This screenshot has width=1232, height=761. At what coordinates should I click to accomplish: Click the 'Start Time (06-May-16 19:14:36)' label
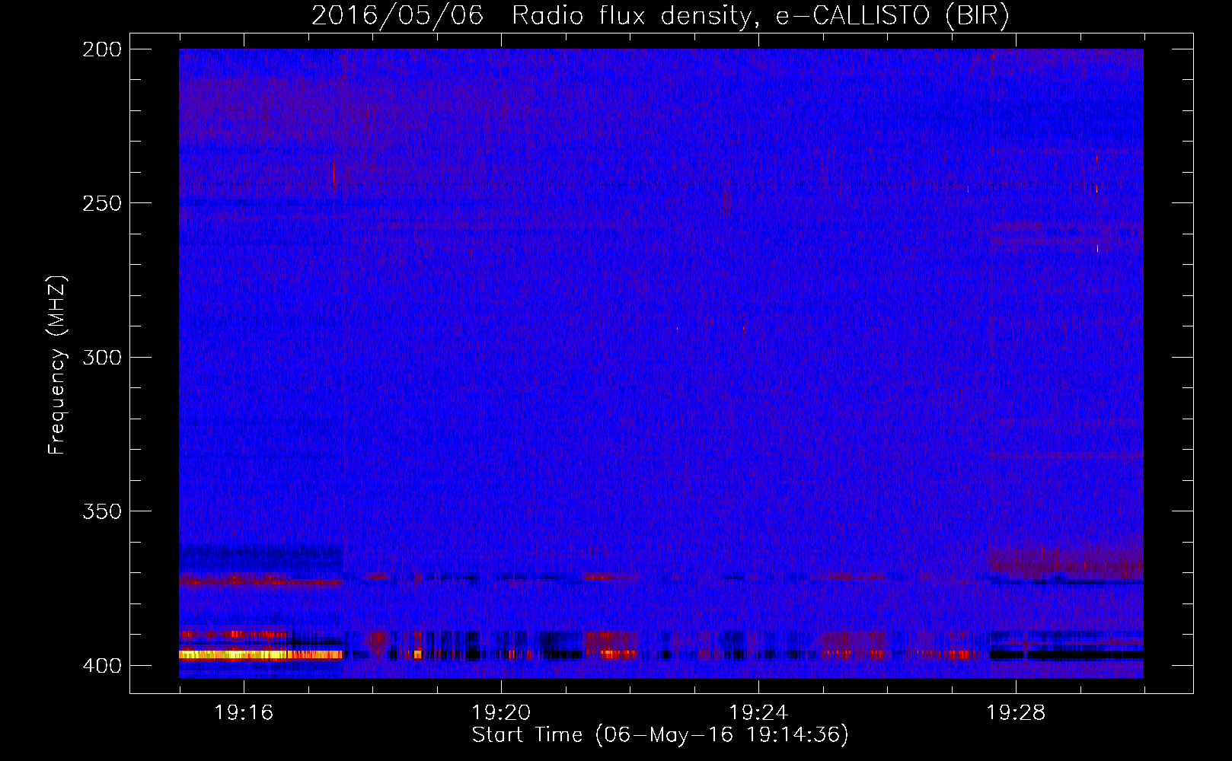(660, 735)
